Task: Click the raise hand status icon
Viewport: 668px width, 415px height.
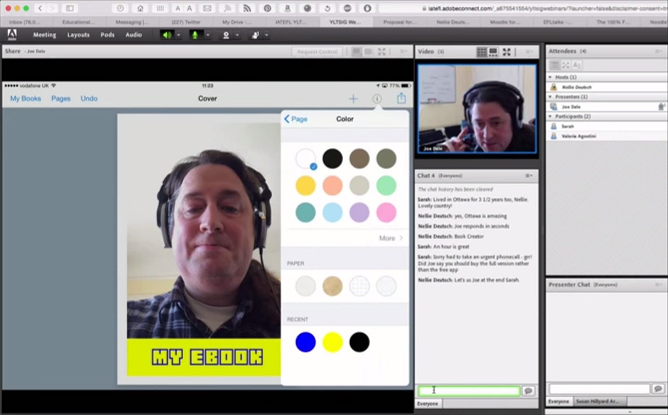Action: [x=255, y=35]
